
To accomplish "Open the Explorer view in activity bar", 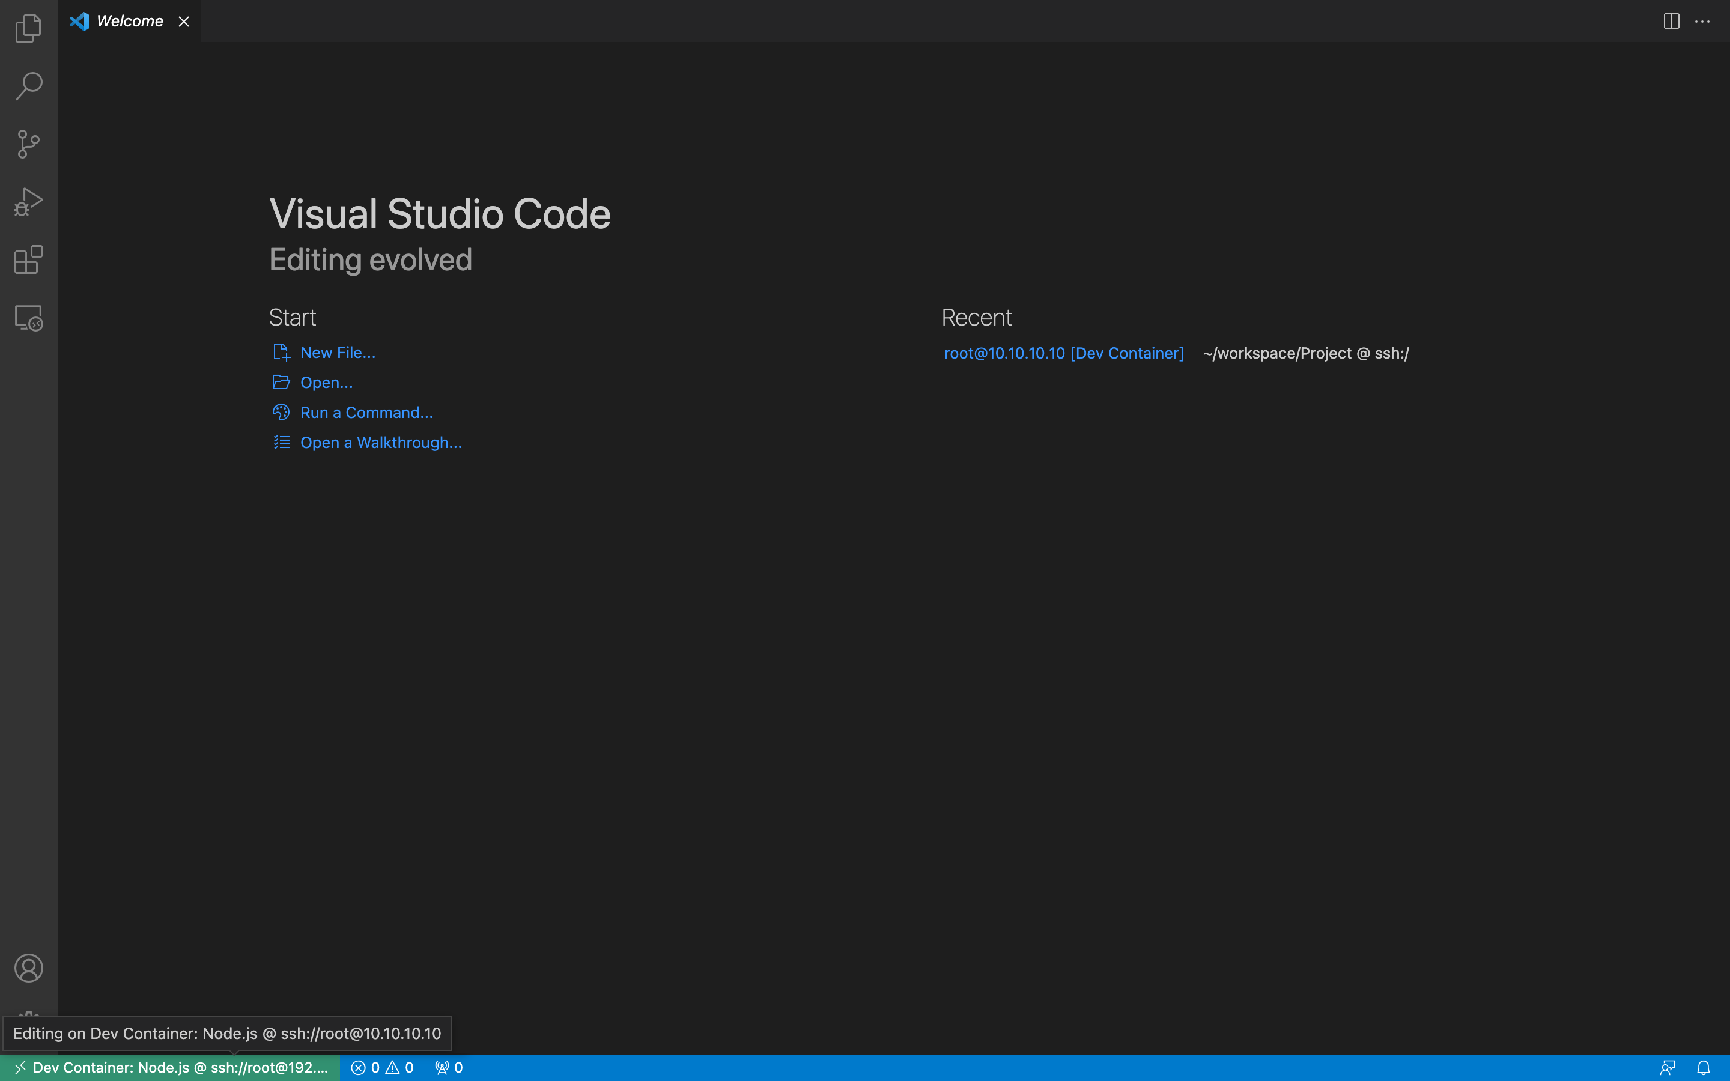I will pyautogui.click(x=29, y=29).
